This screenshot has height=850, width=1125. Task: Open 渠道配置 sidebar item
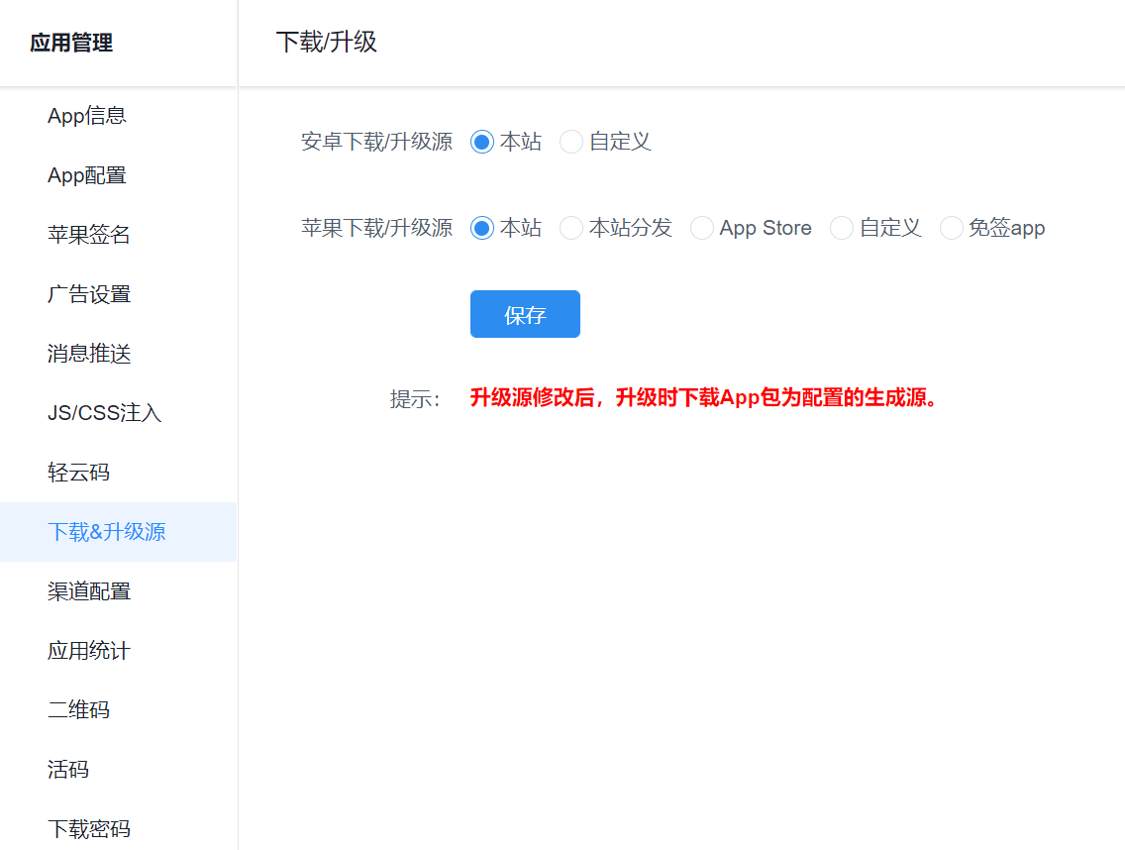pyautogui.click(x=89, y=591)
